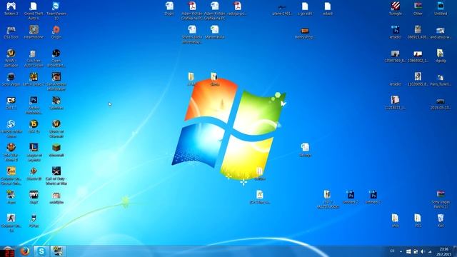Open the volume control tray icon
The image size is (457, 257).
(x=423, y=251)
